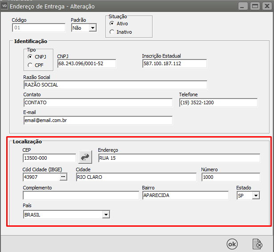Click the Bairro field containing APARECIDA
This screenshot has width=274, height=252.
pos(185,195)
